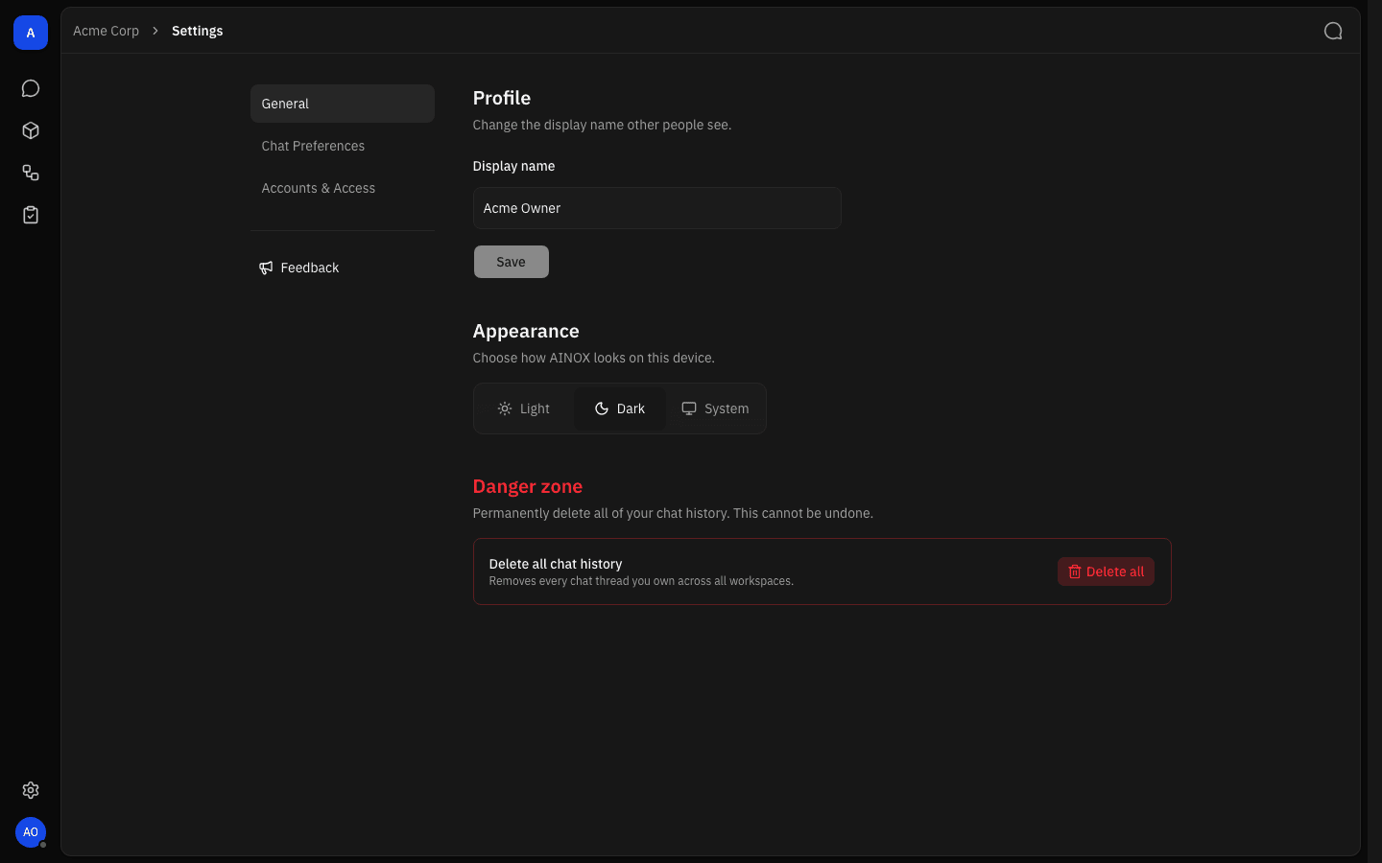Image resolution: width=1382 pixels, height=863 pixels.
Task: Select the System theme option
Action: coord(715,408)
